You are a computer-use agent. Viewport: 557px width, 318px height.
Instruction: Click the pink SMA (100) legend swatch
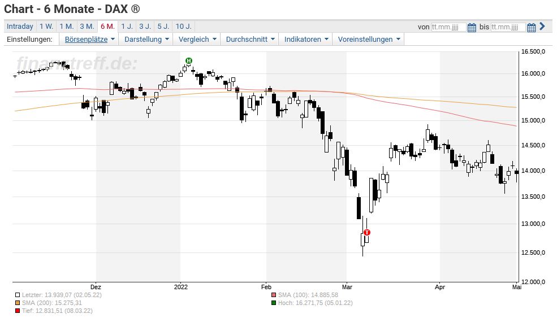click(x=274, y=295)
